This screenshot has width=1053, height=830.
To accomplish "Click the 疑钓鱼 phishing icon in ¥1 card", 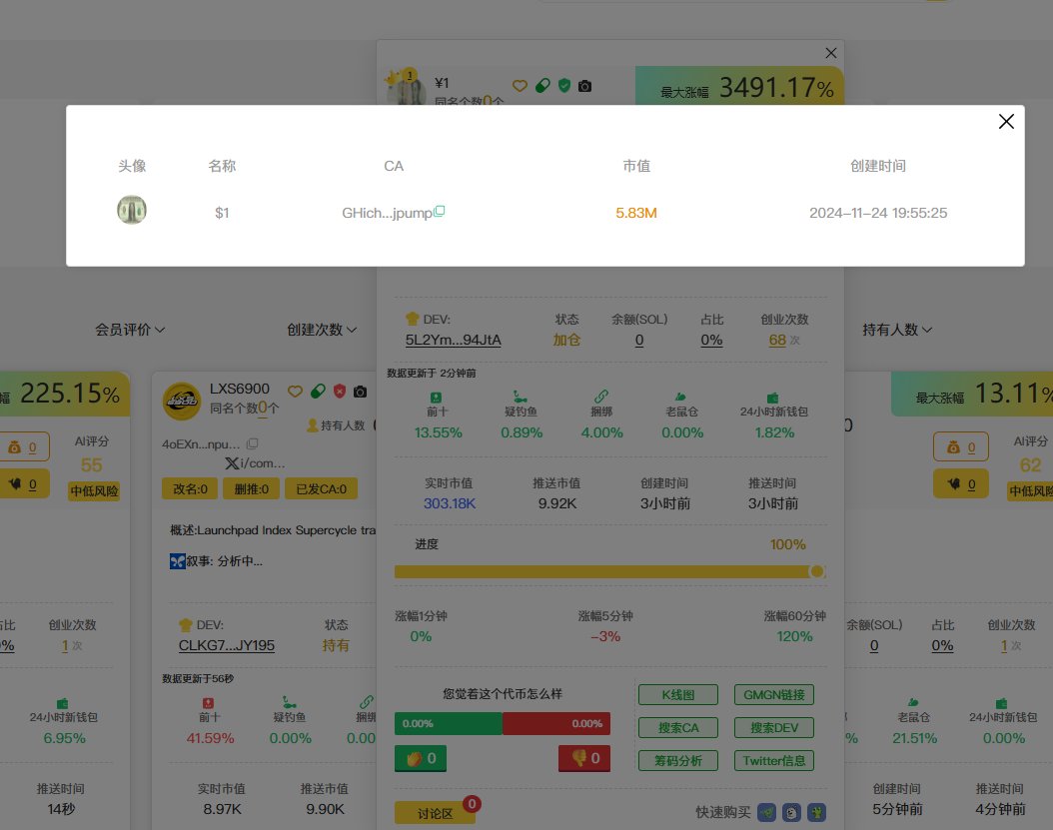I will click(521, 397).
